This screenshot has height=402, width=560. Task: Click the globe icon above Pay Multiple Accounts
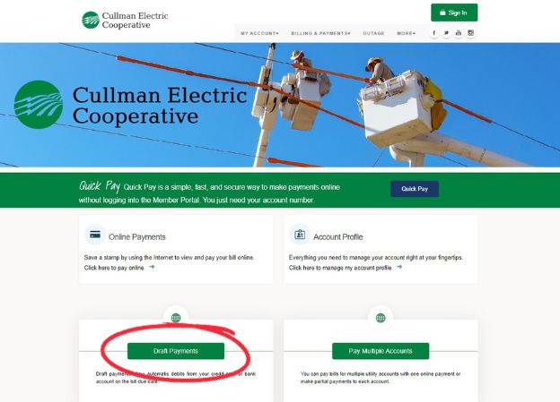click(381, 318)
